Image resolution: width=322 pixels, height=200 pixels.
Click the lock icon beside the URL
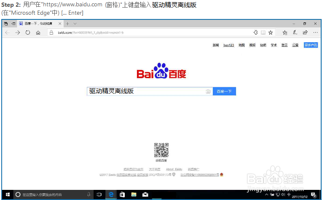(x=51, y=32)
